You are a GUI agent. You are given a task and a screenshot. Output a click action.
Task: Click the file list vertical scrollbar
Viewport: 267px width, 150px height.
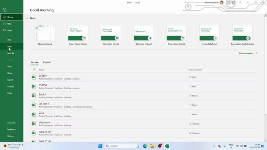click(x=265, y=65)
